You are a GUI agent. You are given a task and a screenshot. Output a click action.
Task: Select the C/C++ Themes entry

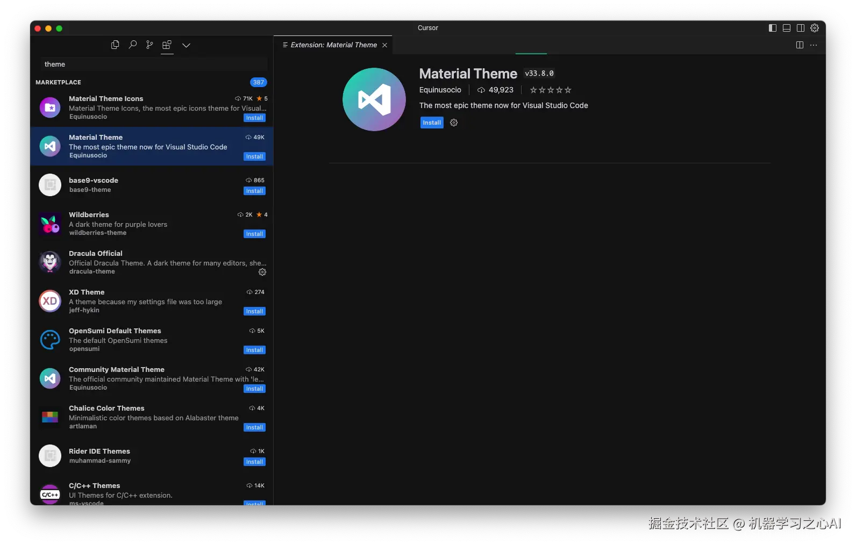click(152, 490)
